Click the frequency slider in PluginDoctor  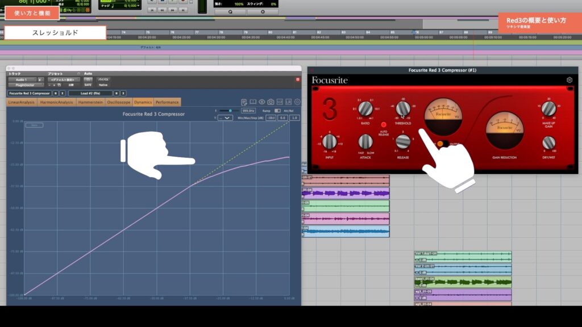pos(228,111)
